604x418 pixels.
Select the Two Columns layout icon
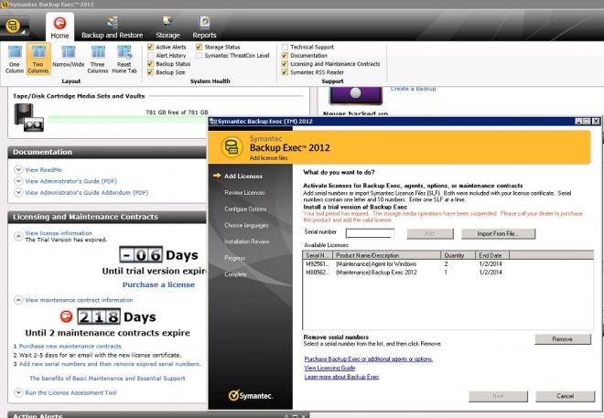point(38,59)
